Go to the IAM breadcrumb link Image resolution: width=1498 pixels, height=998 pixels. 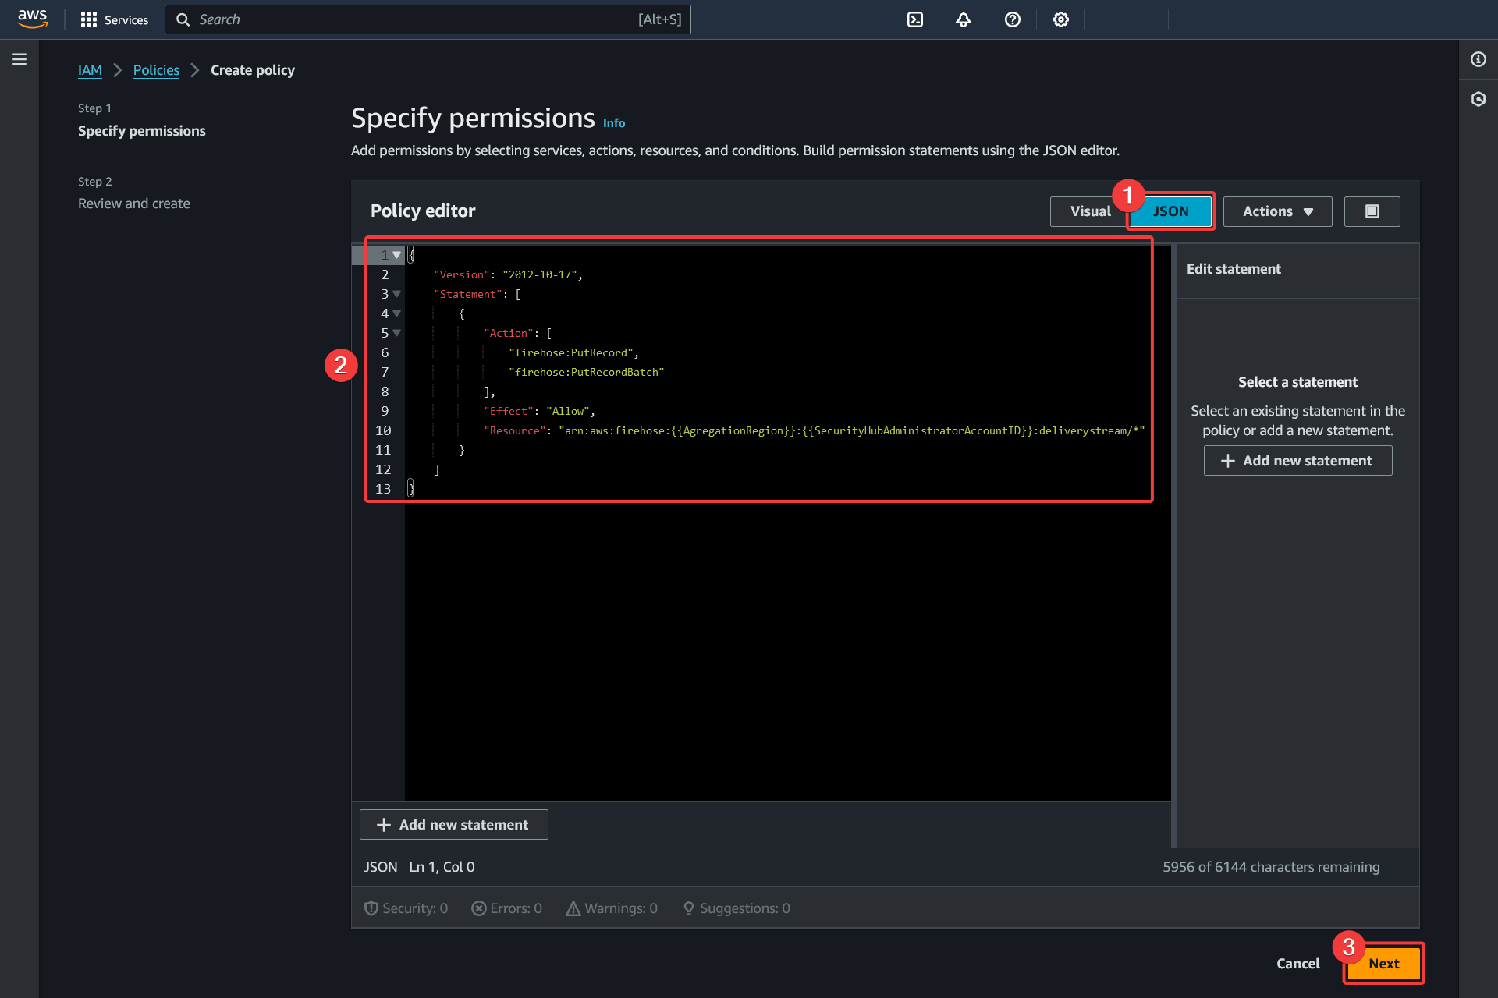pos(90,70)
